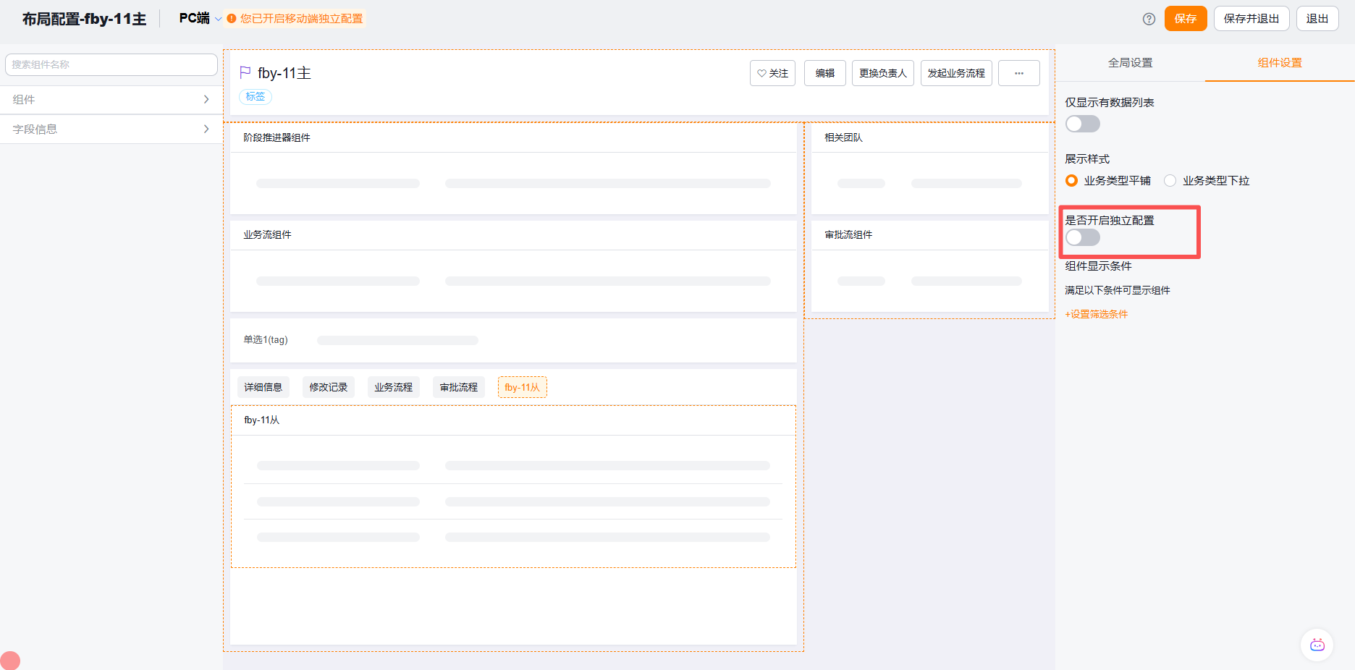The image size is (1355, 670).
Task: Toggle 仅显示有数据列表 switch
Action: point(1082,124)
